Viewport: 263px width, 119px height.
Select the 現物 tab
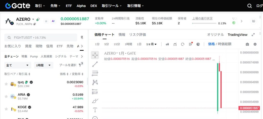39,46
